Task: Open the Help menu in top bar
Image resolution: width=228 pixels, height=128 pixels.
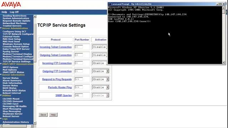Action: click(x=4, y=12)
